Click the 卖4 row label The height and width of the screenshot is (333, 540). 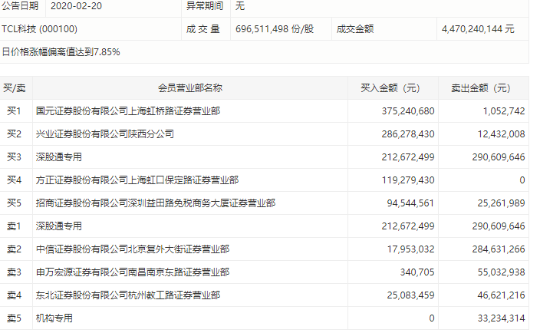click(x=14, y=295)
